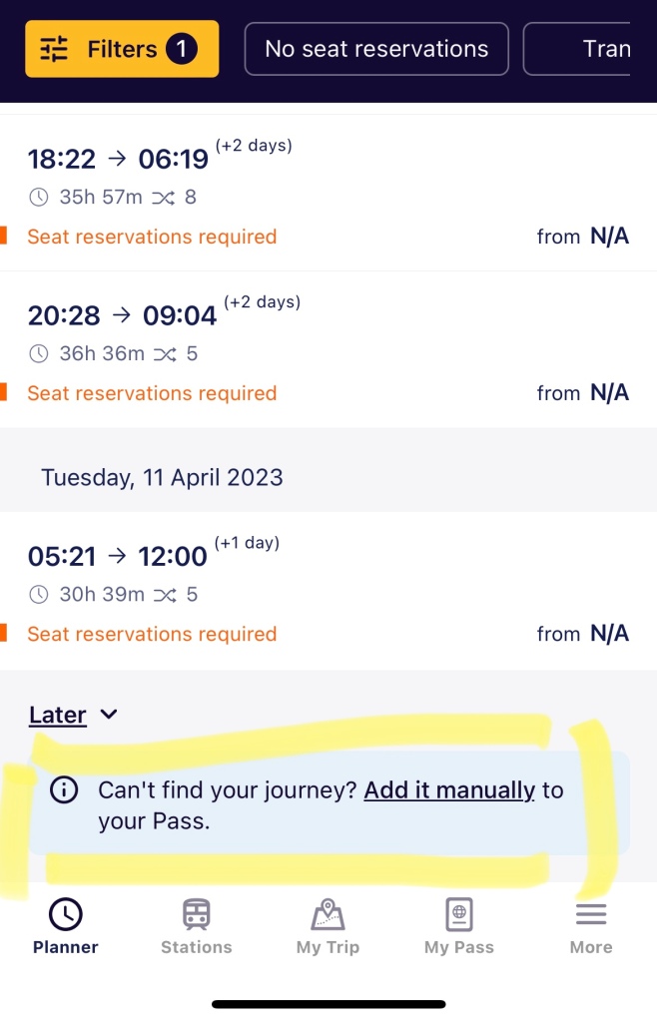This screenshot has width=657, height=1022.
Task: Open the More hamburger menu
Action: pos(591,914)
